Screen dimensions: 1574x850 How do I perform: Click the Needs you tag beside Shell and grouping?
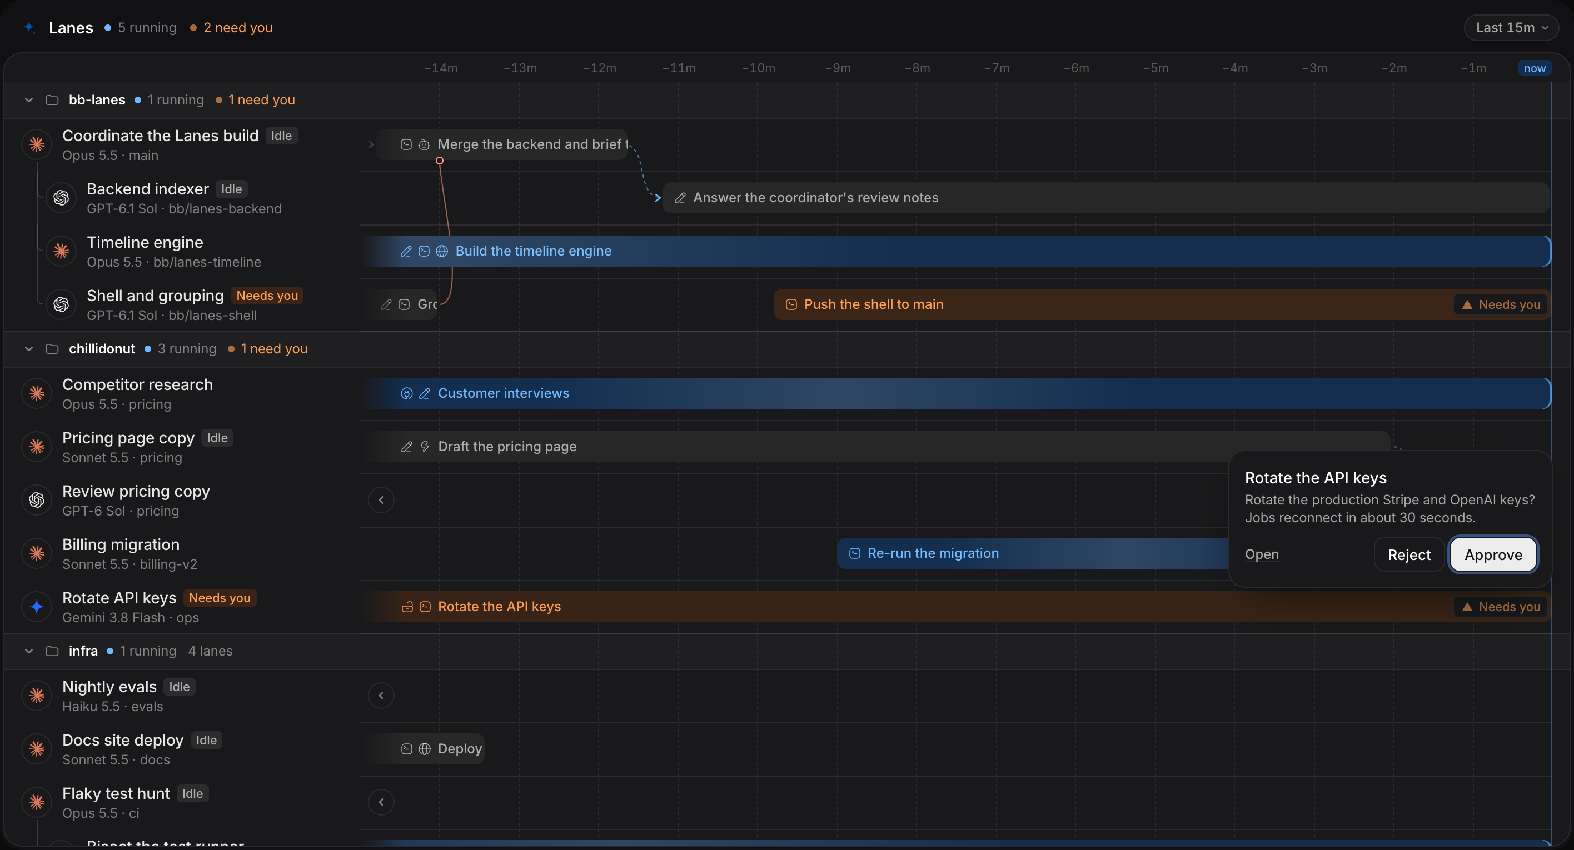[x=267, y=296]
